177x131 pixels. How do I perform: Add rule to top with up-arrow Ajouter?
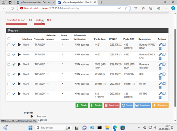point(82,105)
